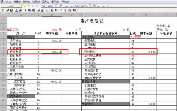Save the report with the floppy disk icon
The image size is (177, 111).
(11, 10)
